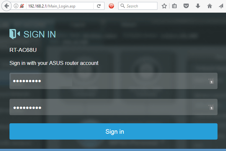Click the 'Sign in with your ASUS router account' text
The height and width of the screenshot is (151, 226).
(54, 63)
